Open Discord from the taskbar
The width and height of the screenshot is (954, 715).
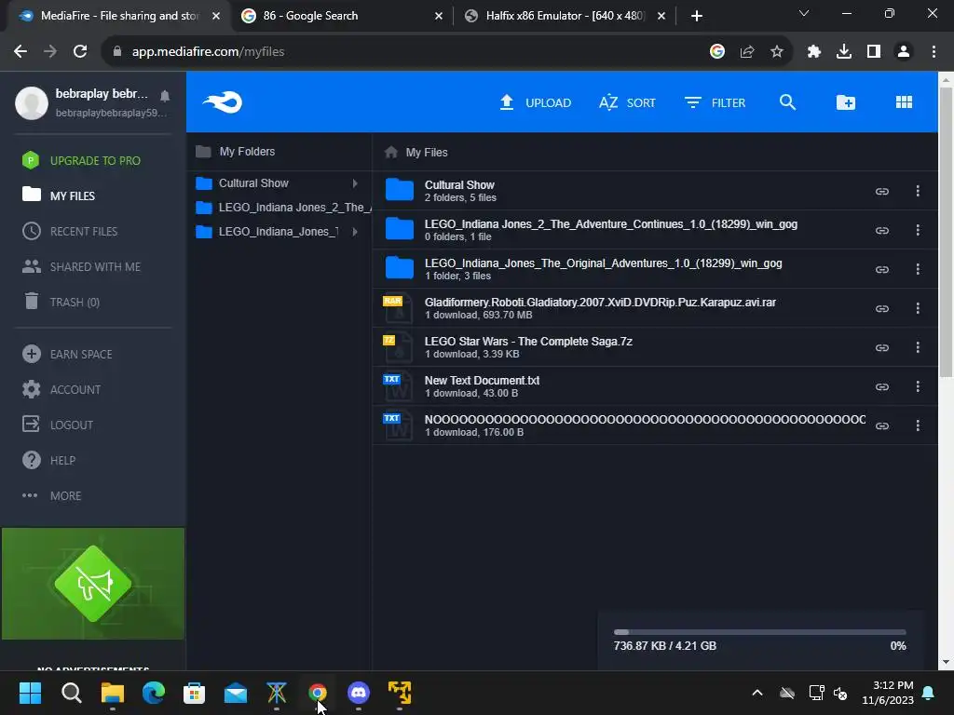(x=359, y=693)
